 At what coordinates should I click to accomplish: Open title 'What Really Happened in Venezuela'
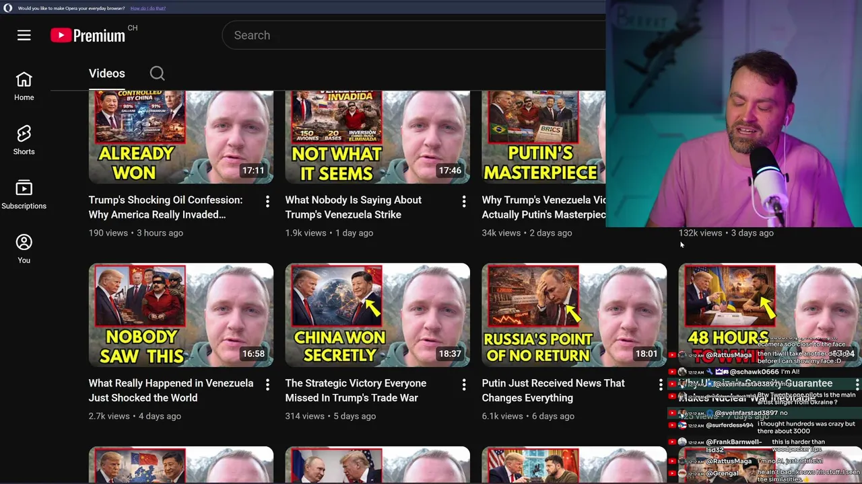[171, 391]
